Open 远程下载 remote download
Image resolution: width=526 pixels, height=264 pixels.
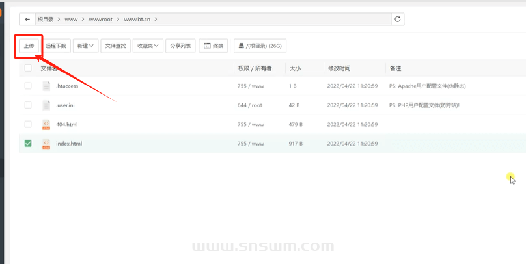click(56, 46)
